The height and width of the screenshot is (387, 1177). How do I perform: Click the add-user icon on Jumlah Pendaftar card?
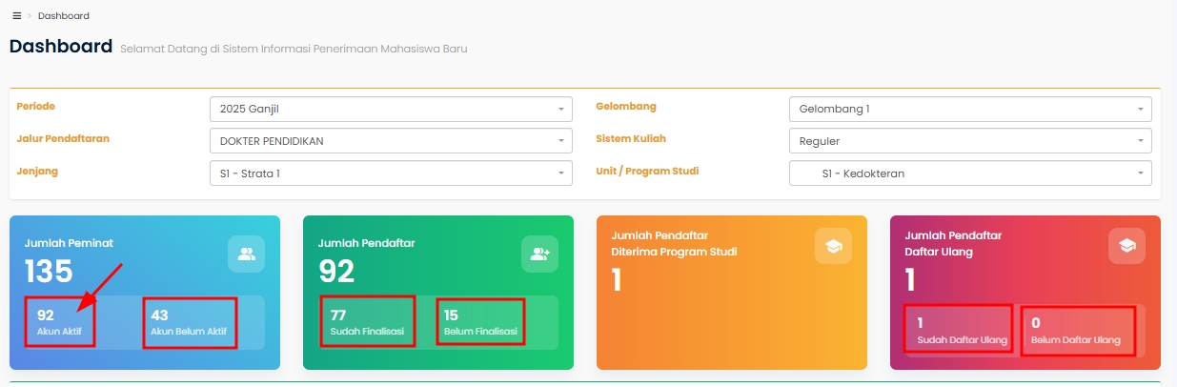coord(539,254)
